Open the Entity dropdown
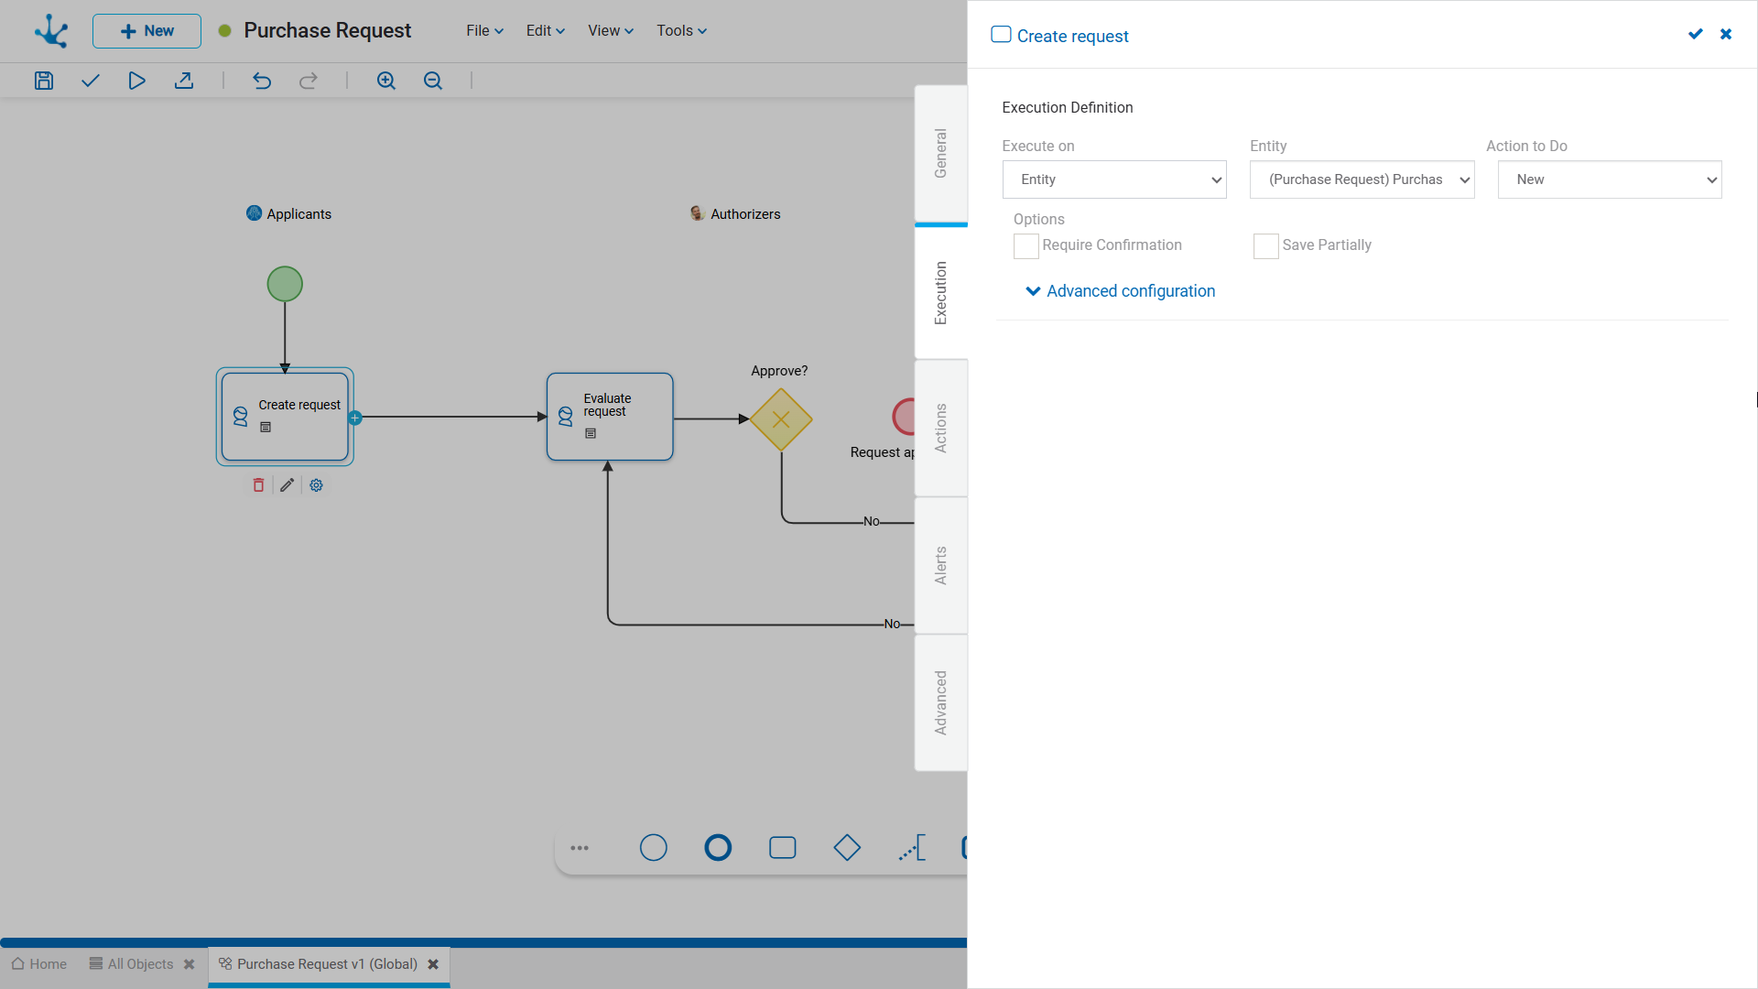This screenshot has width=1758, height=989. (1362, 179)
